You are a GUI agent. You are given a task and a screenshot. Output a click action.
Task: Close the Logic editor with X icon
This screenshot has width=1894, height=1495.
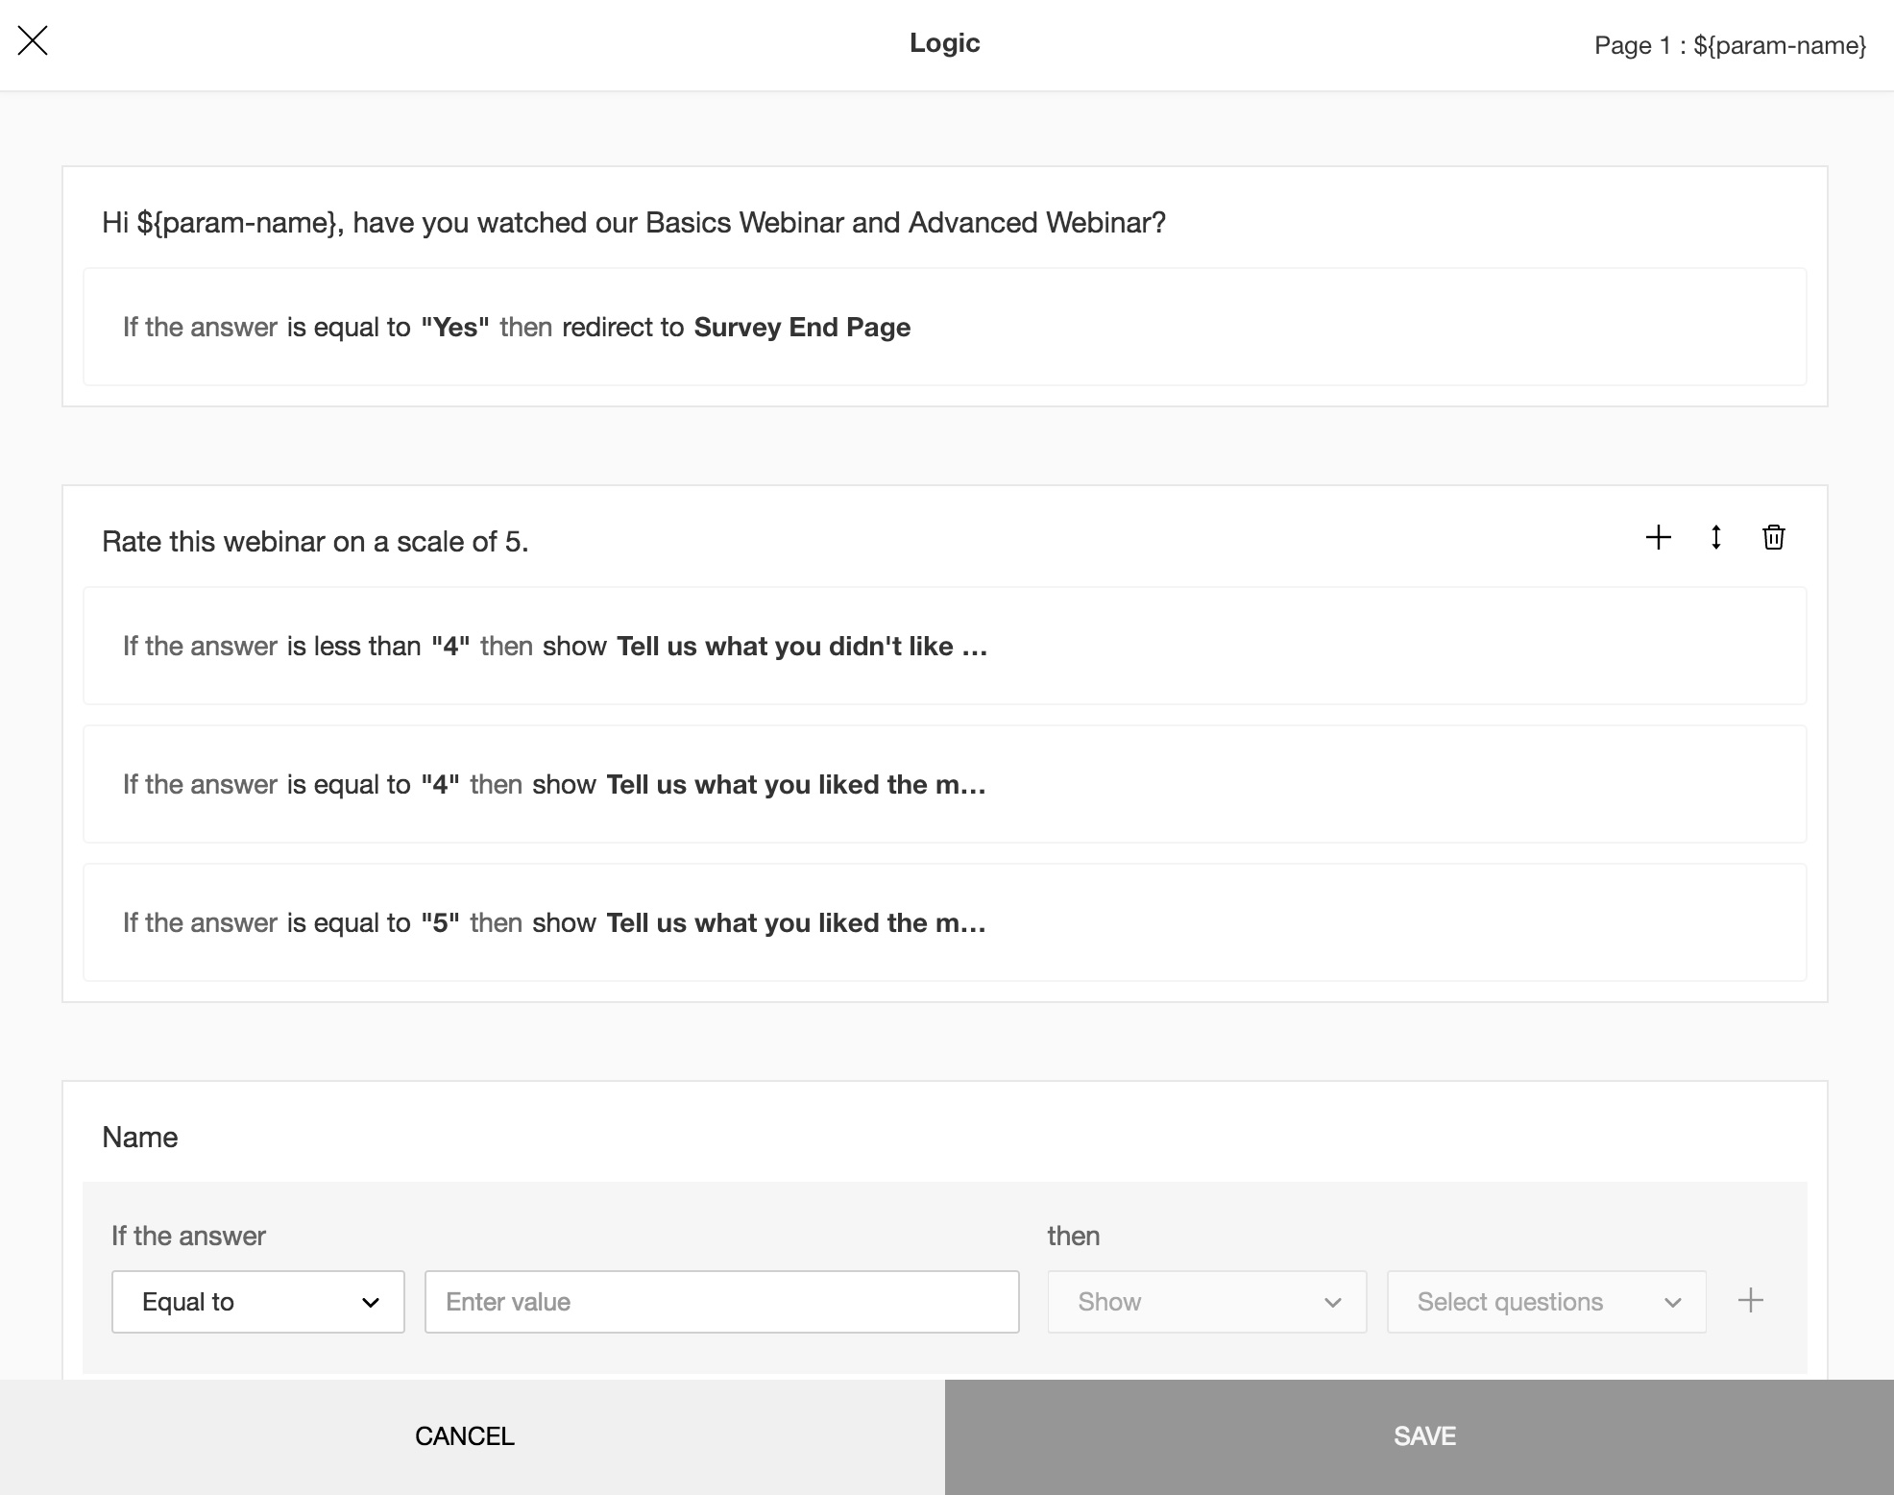33,41
